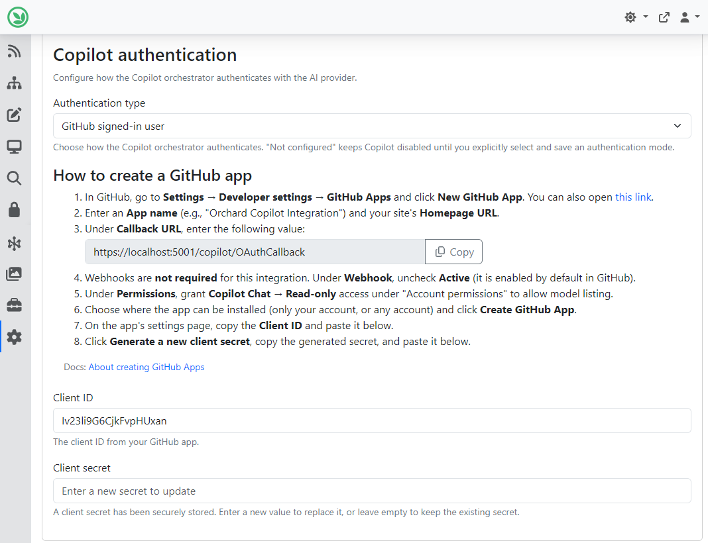Open the desktop monitor sidebar icon

(x=14, y=146)
